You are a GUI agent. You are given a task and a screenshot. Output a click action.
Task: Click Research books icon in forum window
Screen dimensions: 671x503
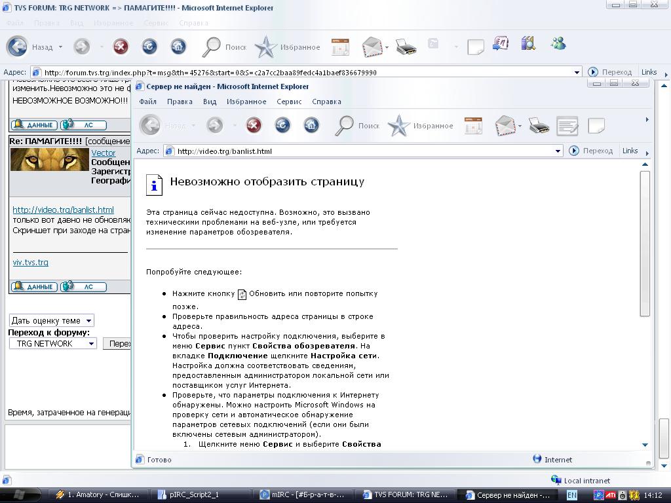point(529,44)
